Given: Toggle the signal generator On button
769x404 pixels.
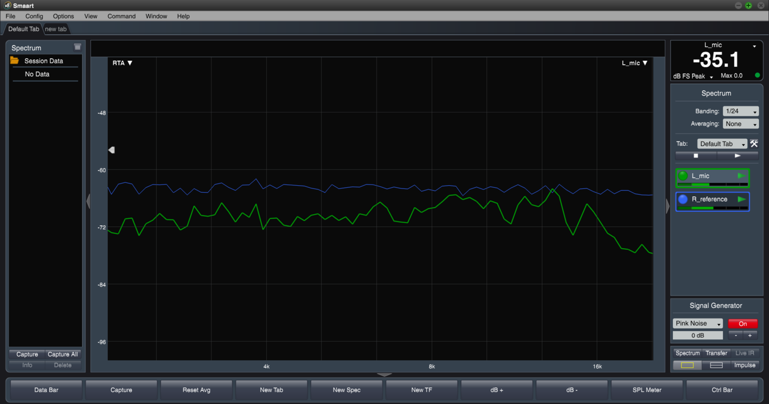Looking at the screenshot, I should click(x=742, y=323).
